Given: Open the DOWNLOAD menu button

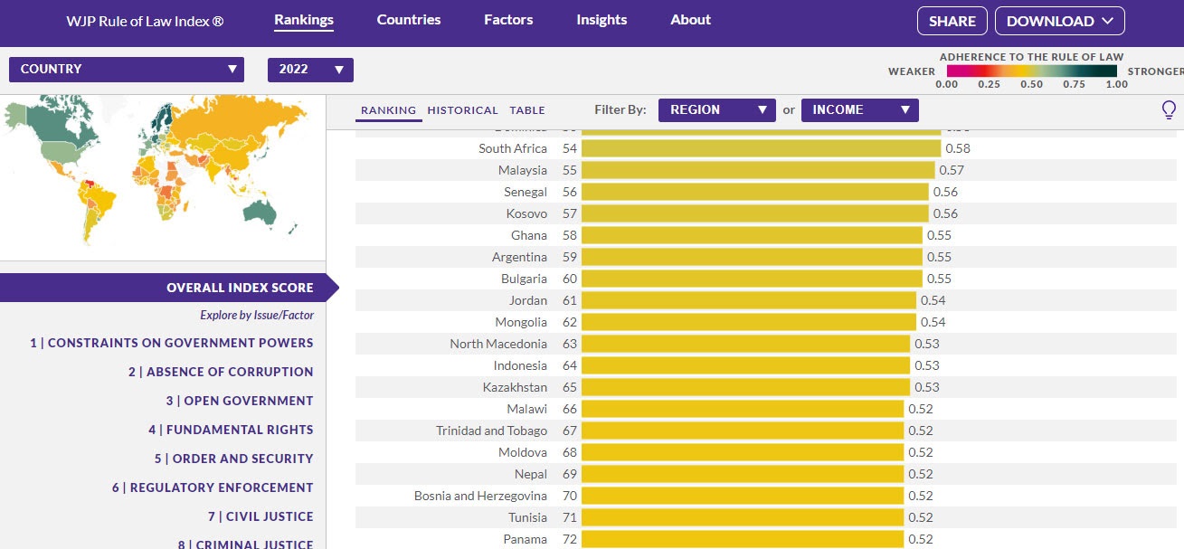Looking at the screenshot, I should click(1059, 21).
